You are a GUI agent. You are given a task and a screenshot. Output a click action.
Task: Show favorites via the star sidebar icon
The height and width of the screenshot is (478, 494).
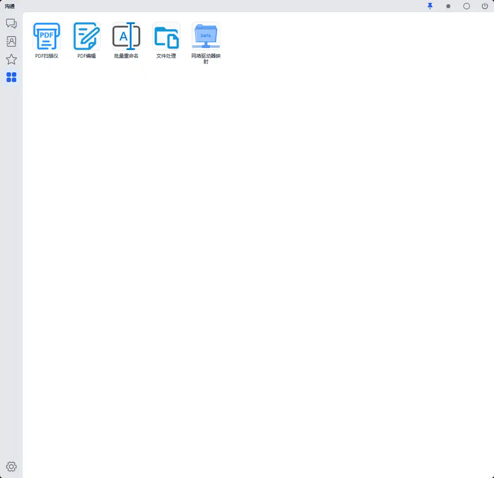11,59
